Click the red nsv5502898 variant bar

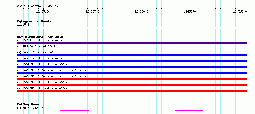click(132, 85)
